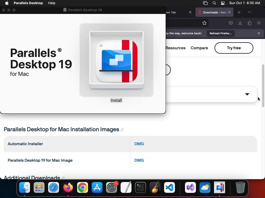
Task: Close the Downloads tab in Firefox
Action: click(x=229, y=12)
